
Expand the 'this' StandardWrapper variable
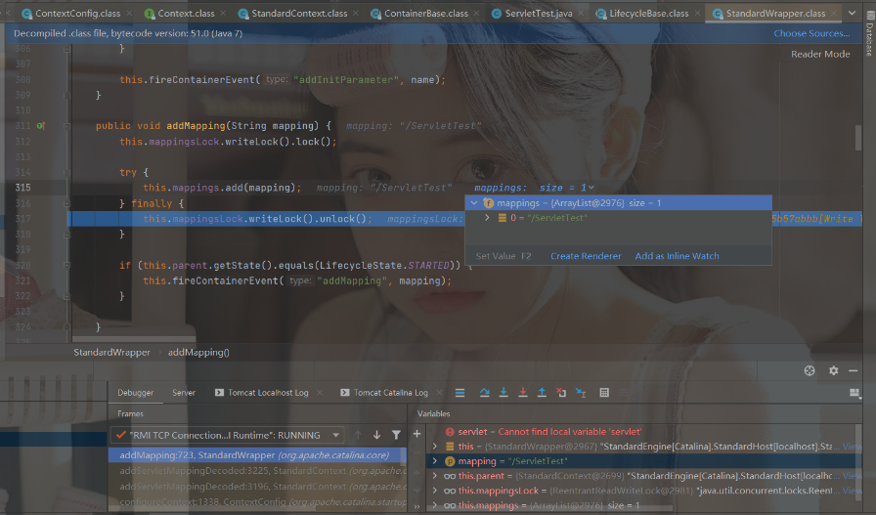(435, 447)
